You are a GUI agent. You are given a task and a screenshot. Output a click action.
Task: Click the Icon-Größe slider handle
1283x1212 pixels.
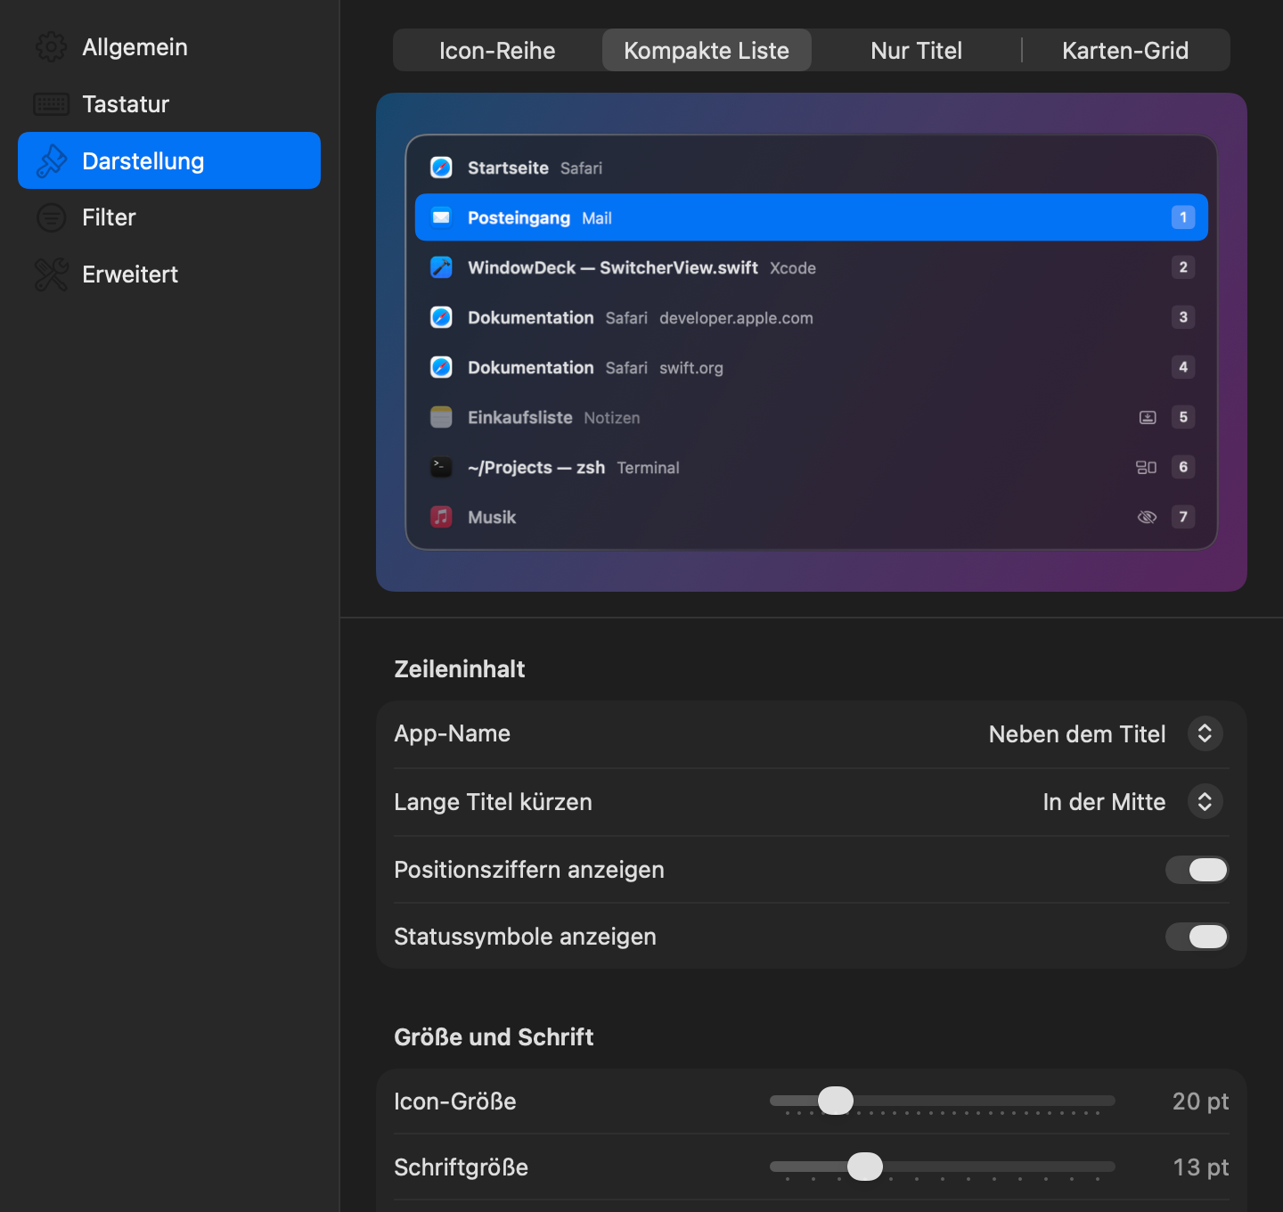[836, 1101]
